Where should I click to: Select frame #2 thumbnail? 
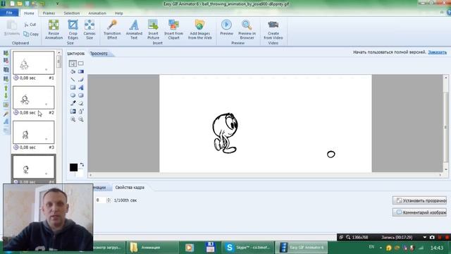click(33, 97)
